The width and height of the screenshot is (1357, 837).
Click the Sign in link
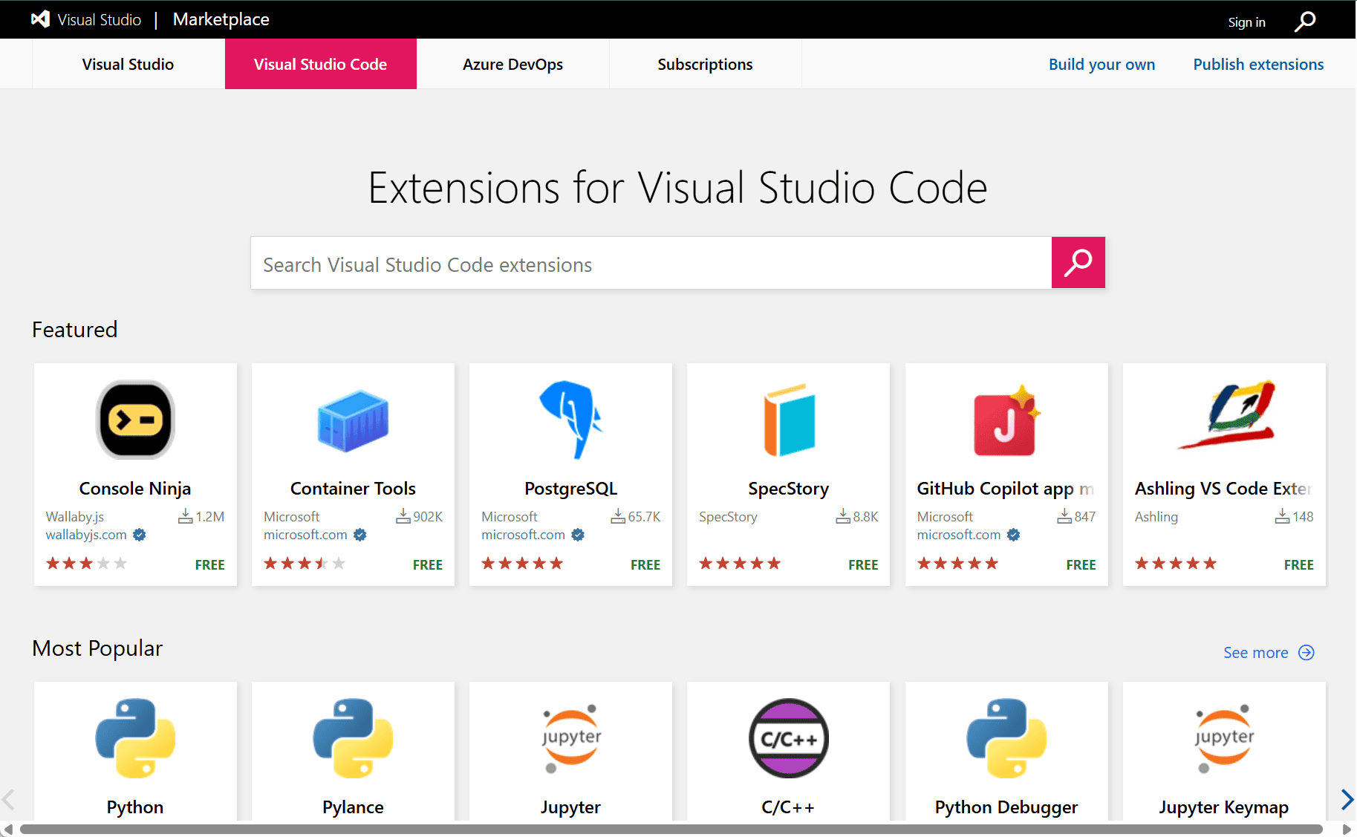[1246, 22]
